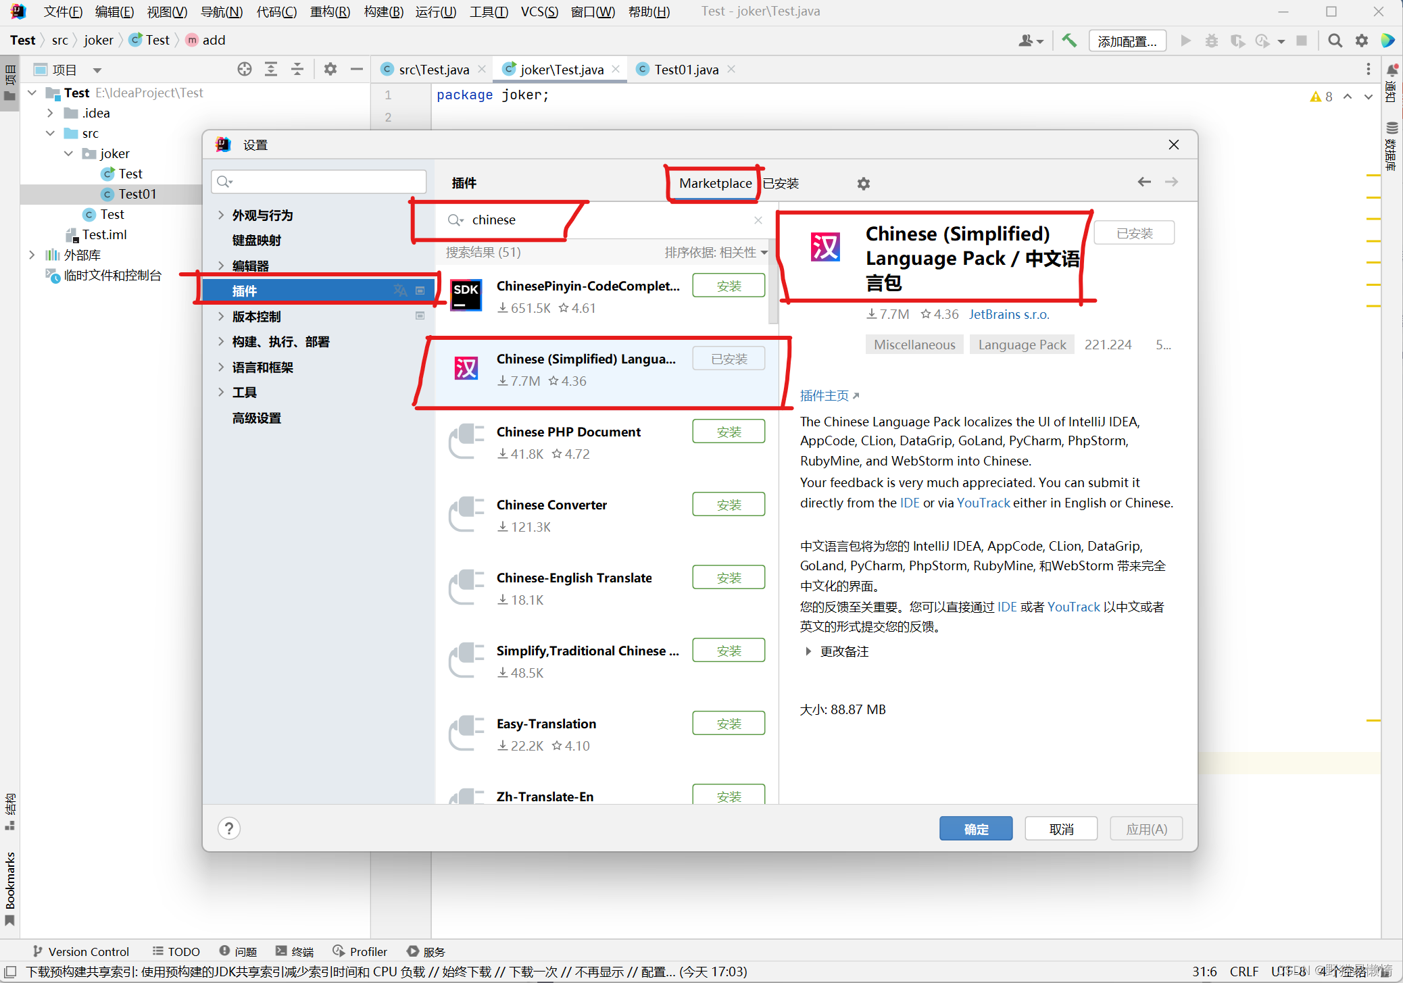This screenshot has width=1403, height=983.
Task: Click the plugins gear settings icon
Action: point(863,184)
